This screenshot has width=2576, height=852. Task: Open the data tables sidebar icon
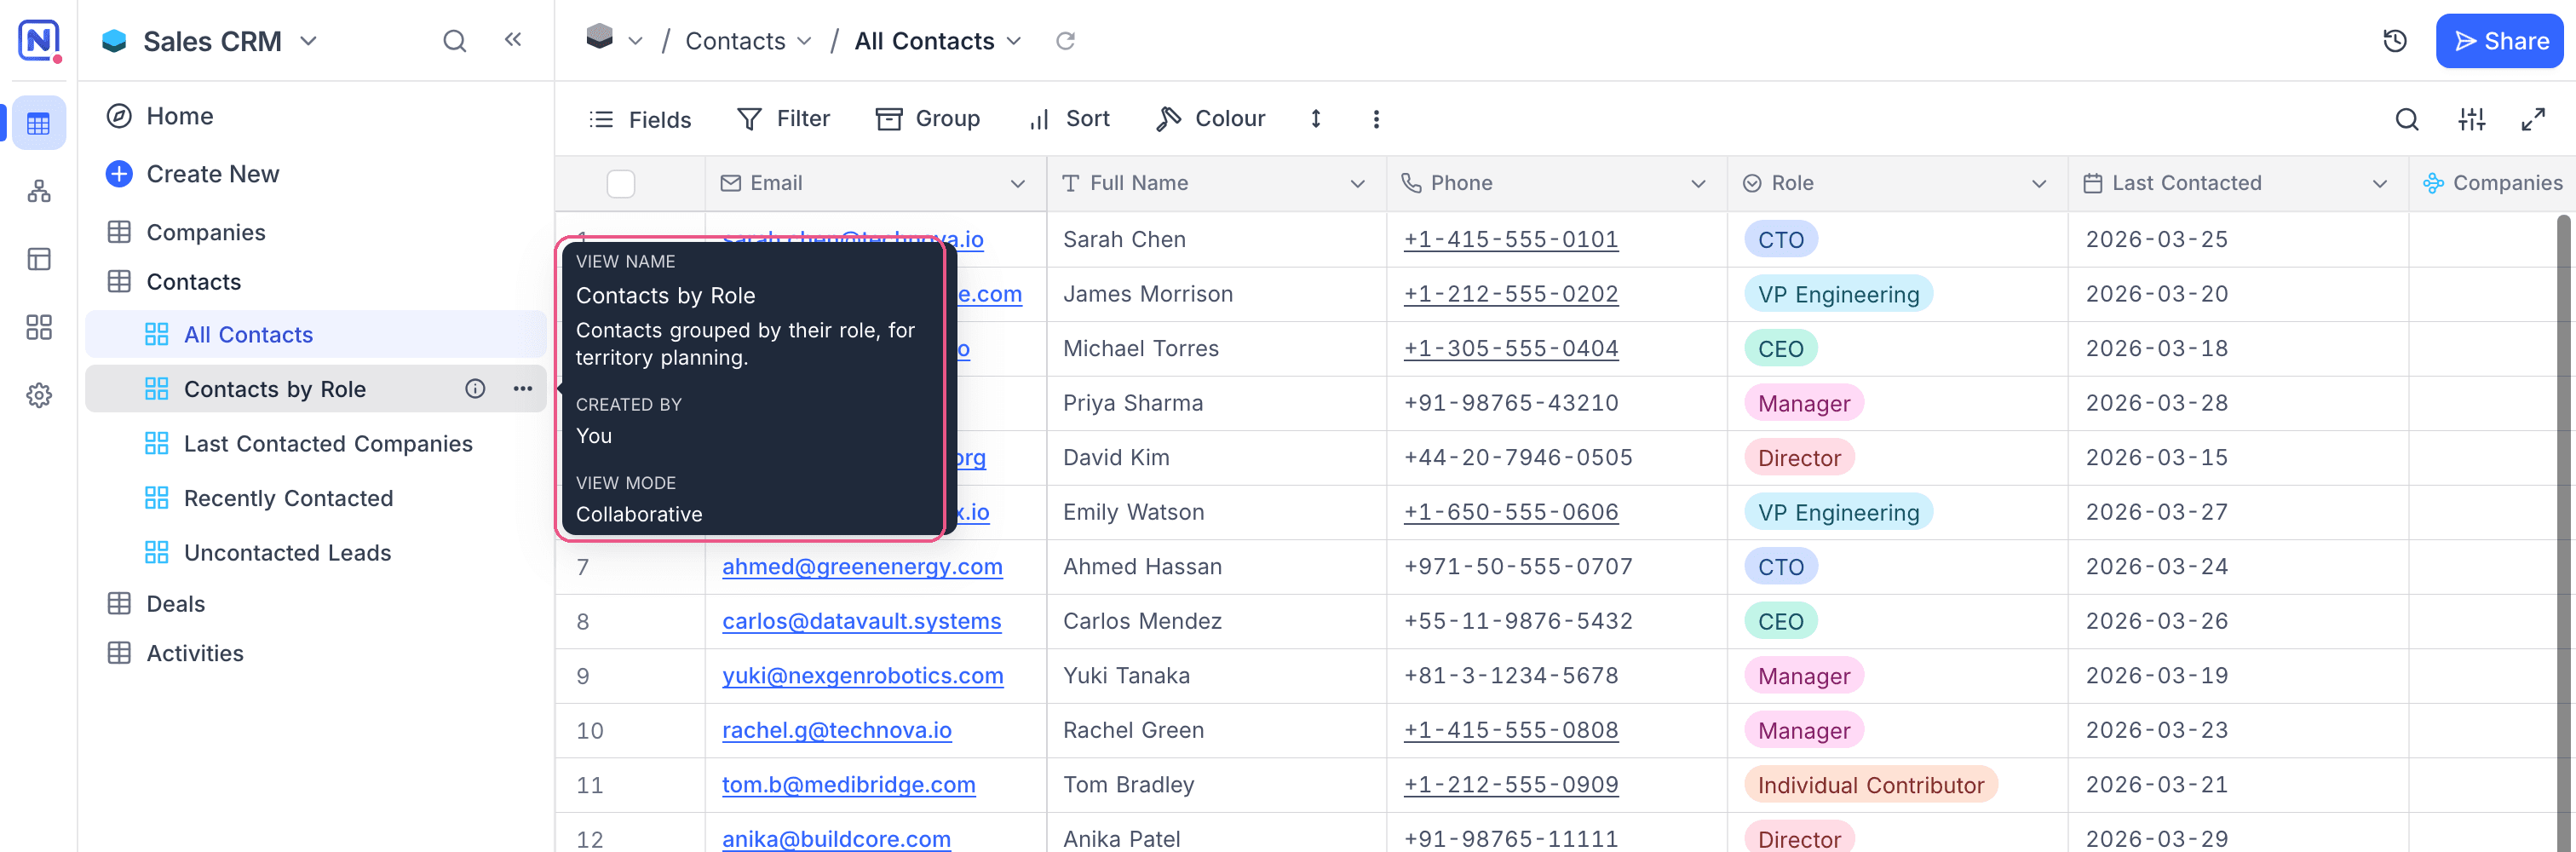click(x=39, y=124)
